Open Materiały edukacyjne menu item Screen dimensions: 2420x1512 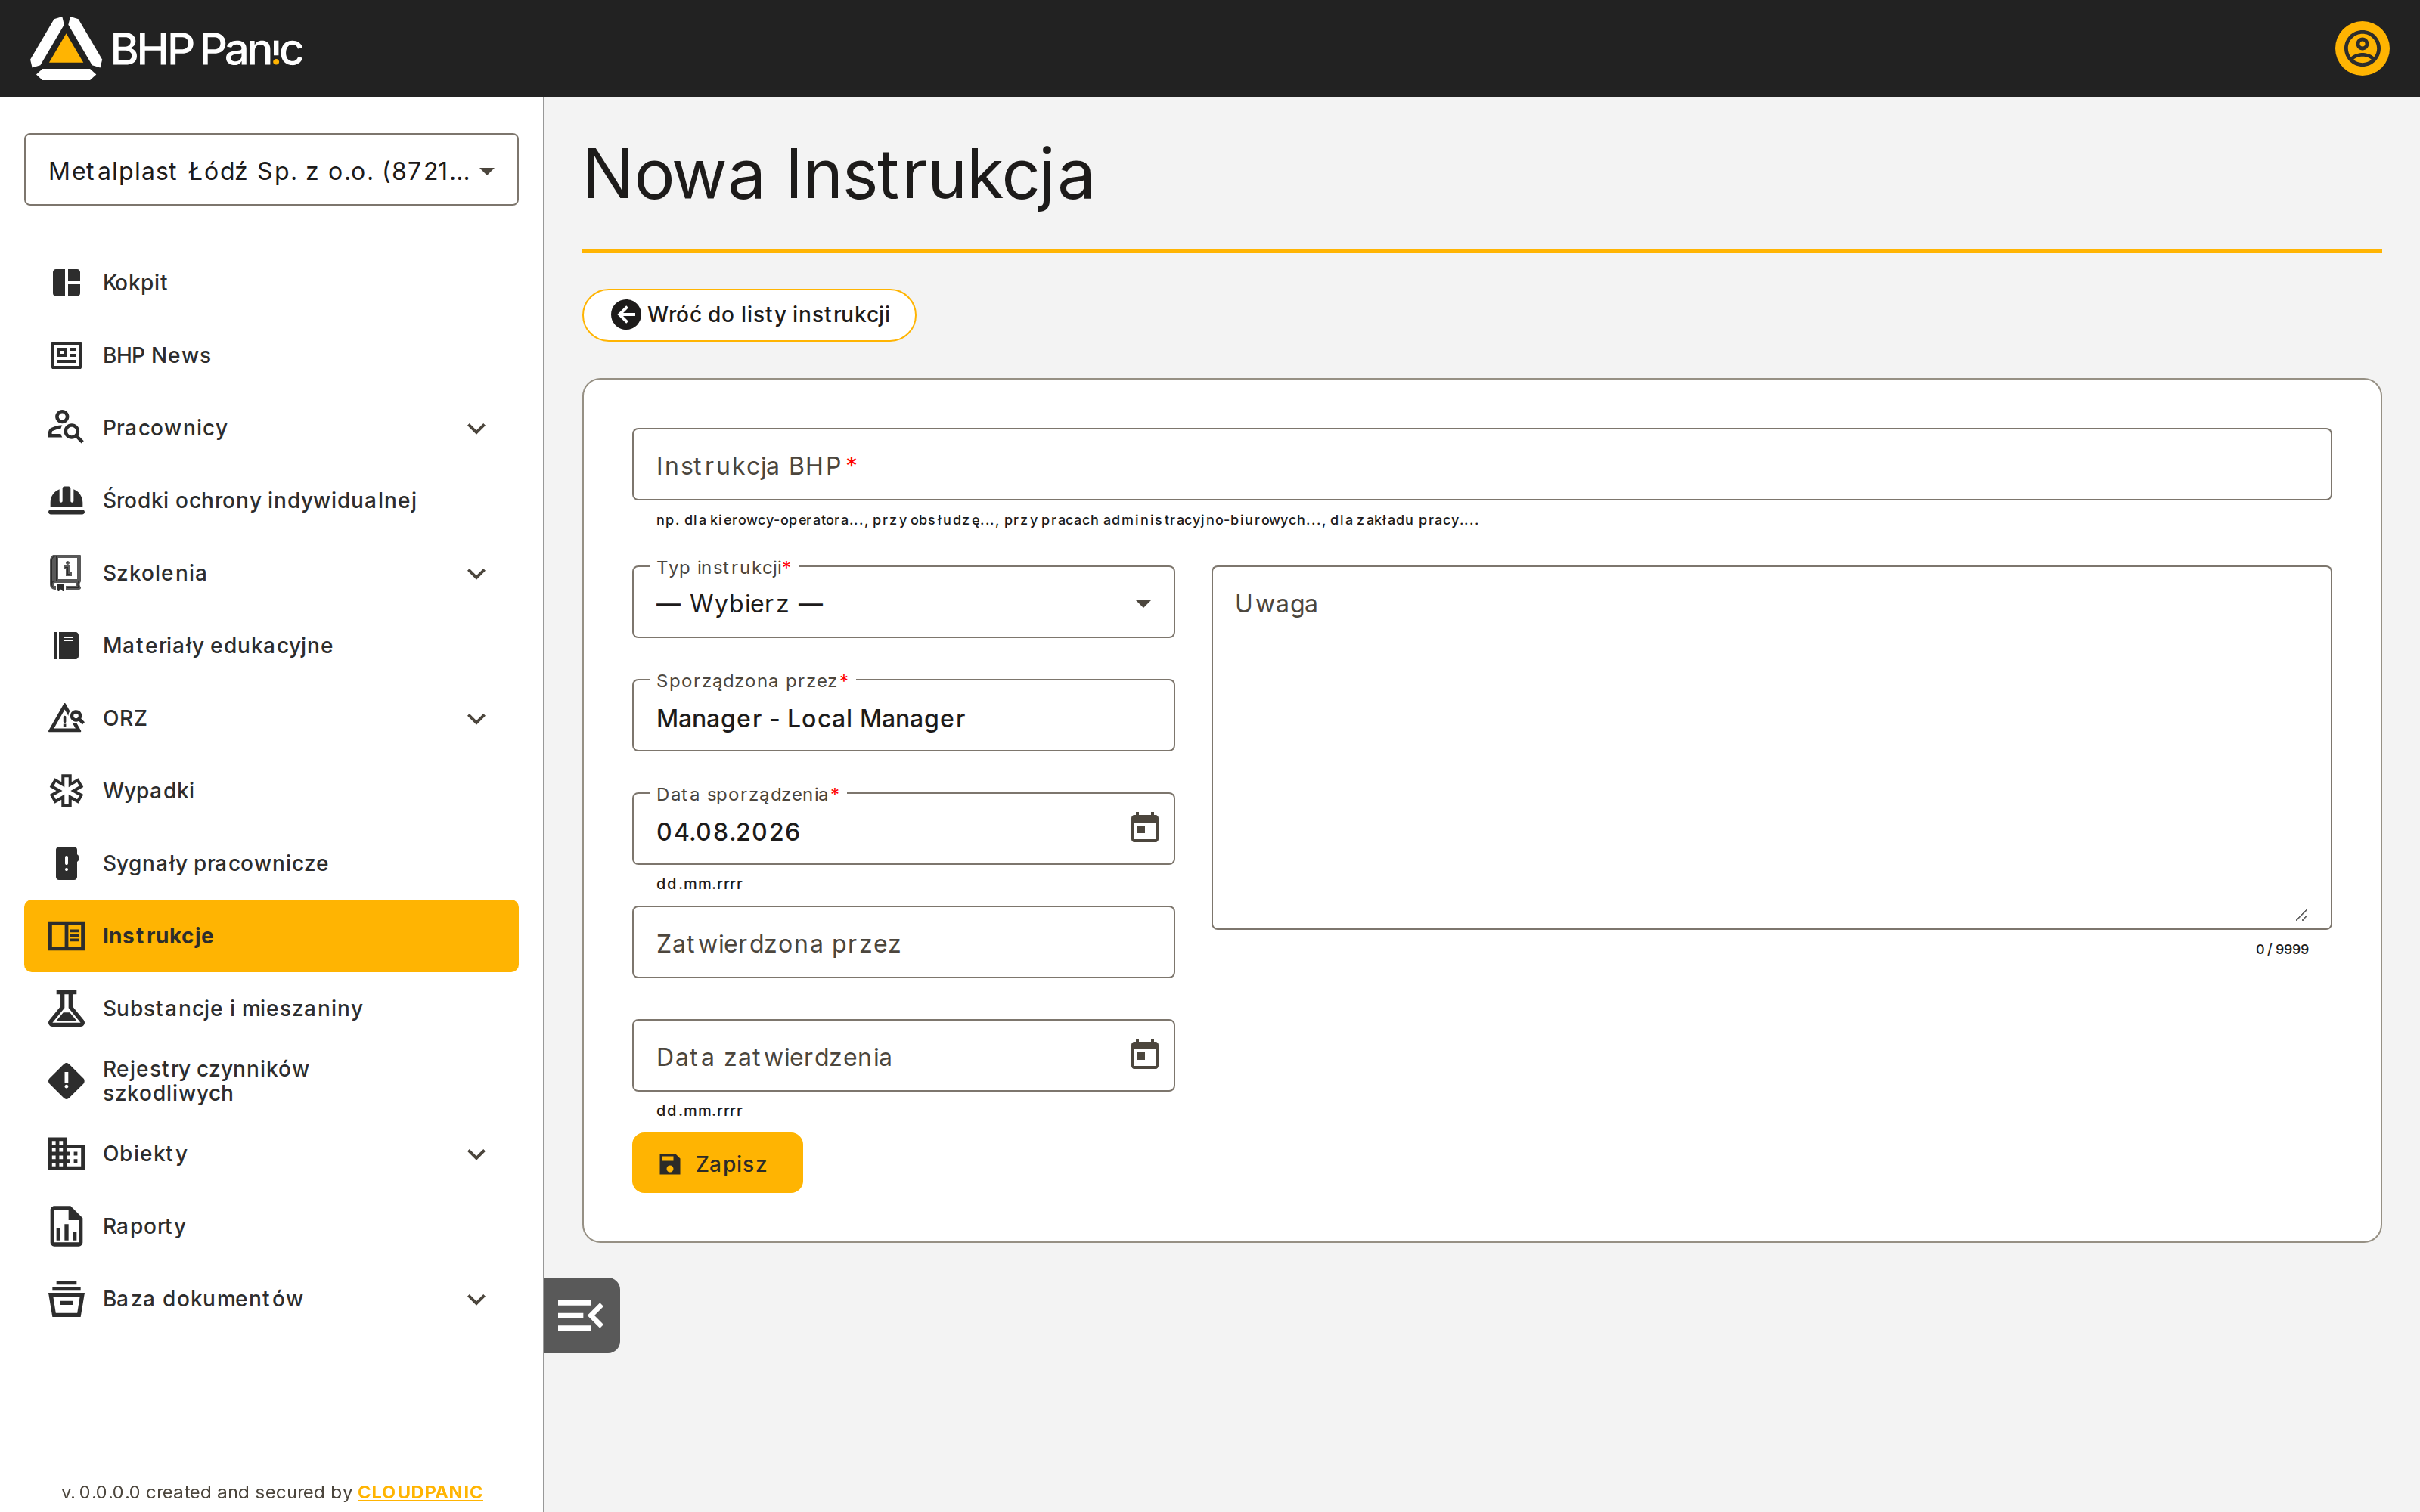(271, 646)
